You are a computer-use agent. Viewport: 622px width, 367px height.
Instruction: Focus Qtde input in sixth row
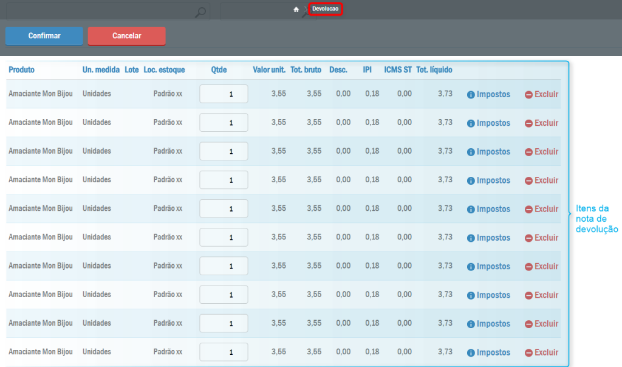tap(224, 238)
